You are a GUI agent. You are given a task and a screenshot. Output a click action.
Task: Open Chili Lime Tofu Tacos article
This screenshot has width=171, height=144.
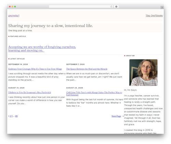point(94,94)
